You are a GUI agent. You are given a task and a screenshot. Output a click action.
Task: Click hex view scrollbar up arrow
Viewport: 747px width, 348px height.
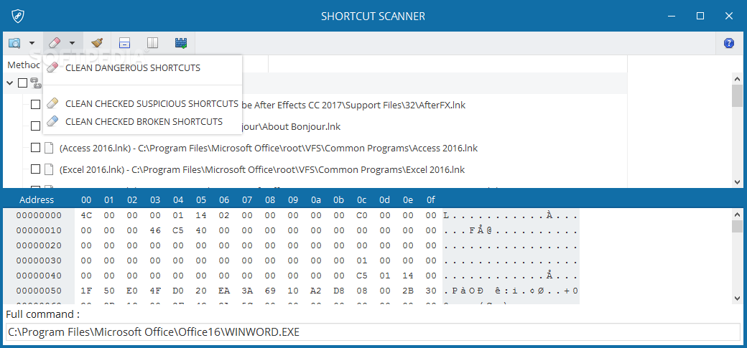click(737, 214)
